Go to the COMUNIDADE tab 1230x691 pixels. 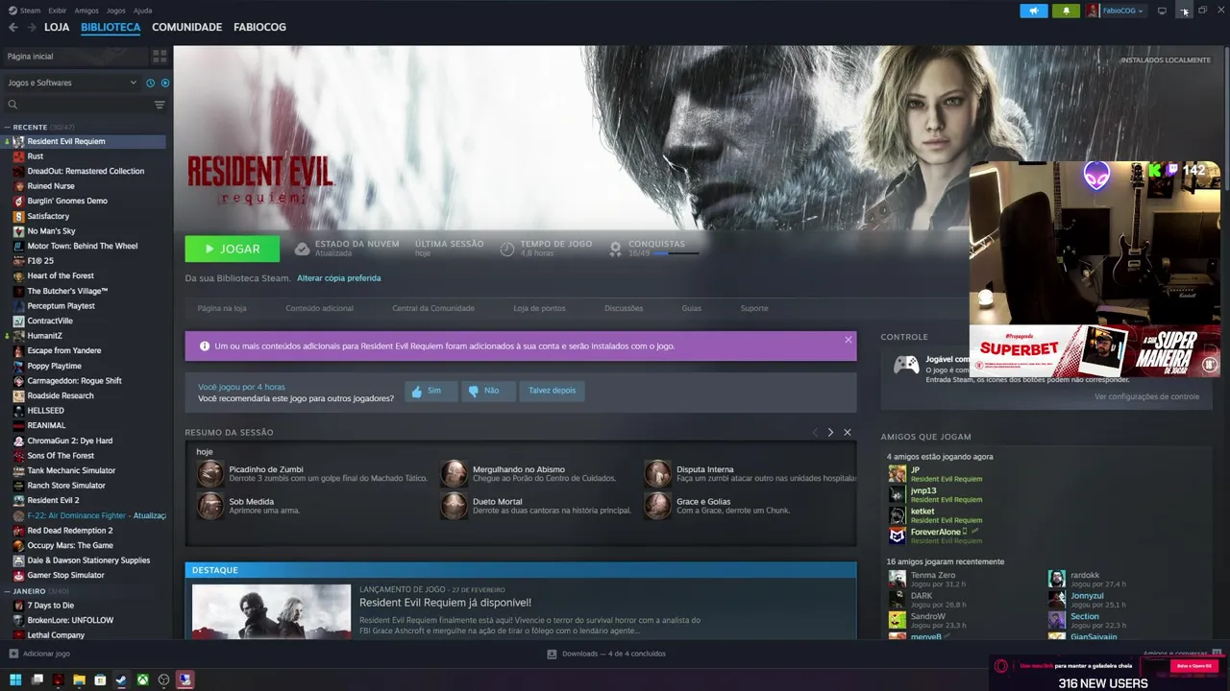[186, 27]
